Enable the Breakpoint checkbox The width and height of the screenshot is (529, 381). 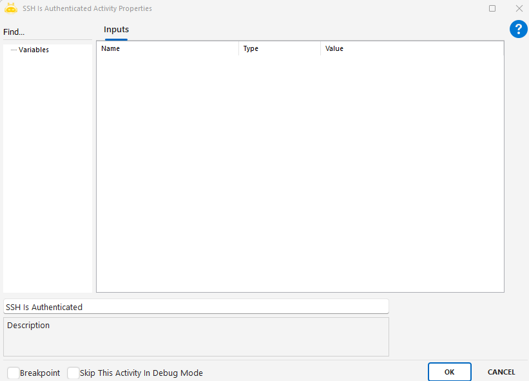click(13, 373)
